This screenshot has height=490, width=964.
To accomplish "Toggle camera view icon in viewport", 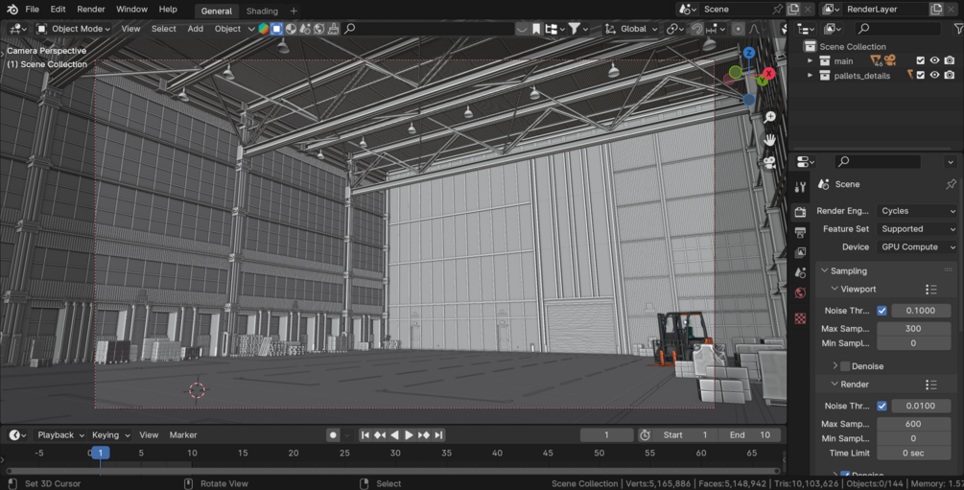I will click(769, 163).
